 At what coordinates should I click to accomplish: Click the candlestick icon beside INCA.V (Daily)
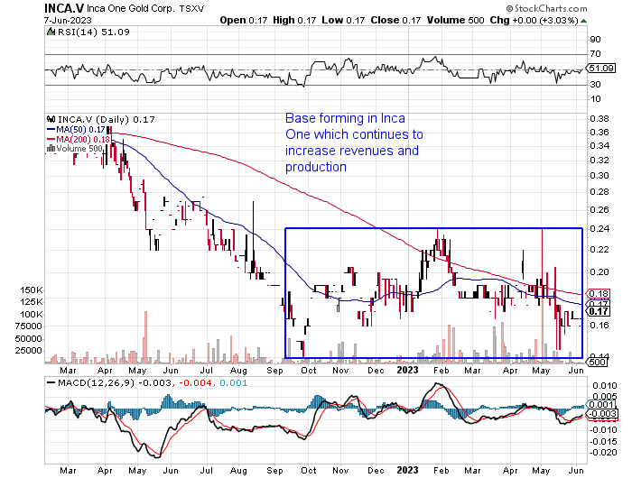51,119
